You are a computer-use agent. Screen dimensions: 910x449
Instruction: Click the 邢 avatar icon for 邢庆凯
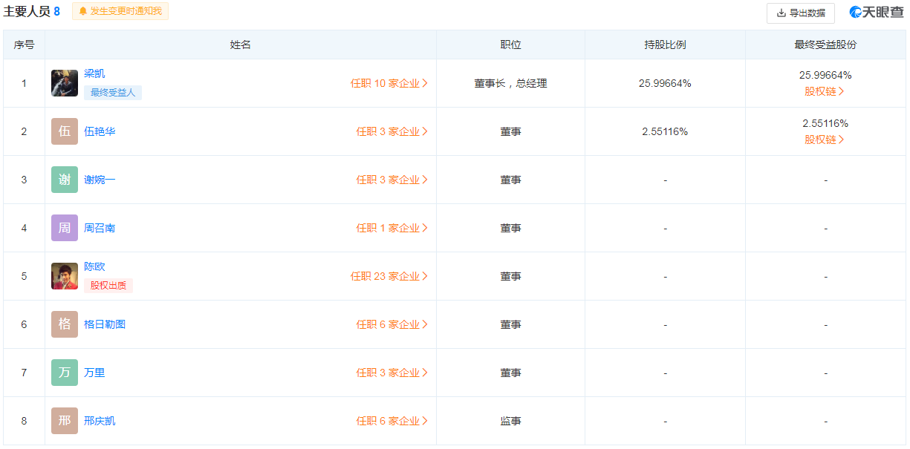[65, 421]
